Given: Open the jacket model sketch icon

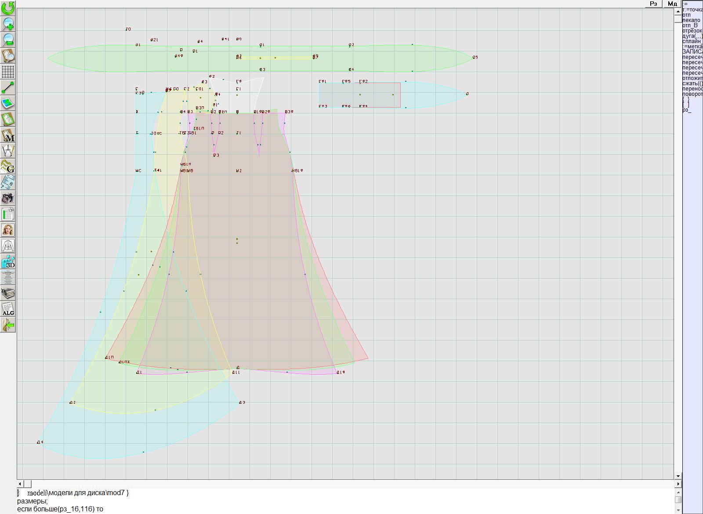Looking at the screenshot, I should tap(8, 246).
